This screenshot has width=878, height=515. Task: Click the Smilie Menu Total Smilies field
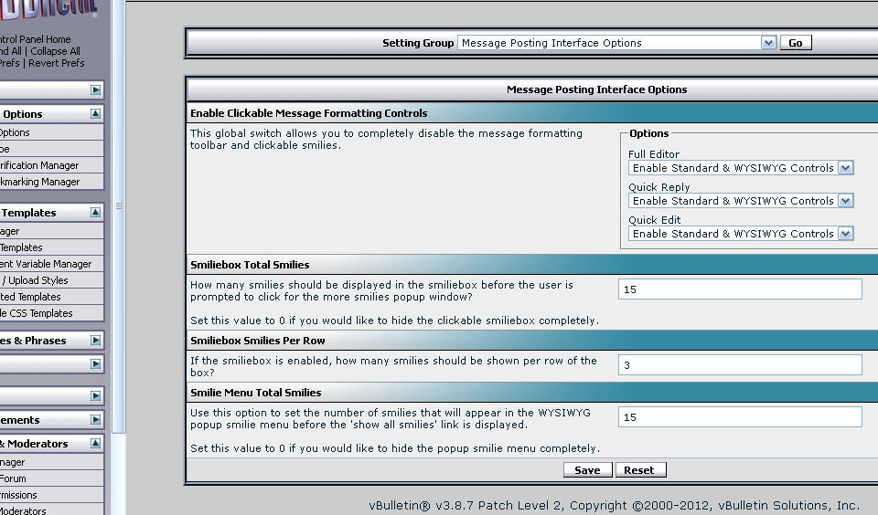(x=740, y=417)
